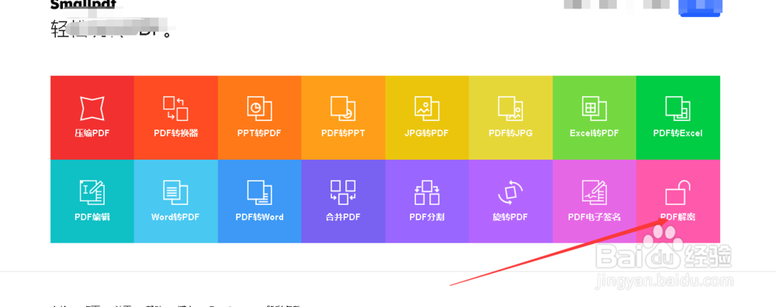This screenshot has width=776, height=307.
Task: Launch the 旋转PDF rotate tool
Action: tap(511, 202)
